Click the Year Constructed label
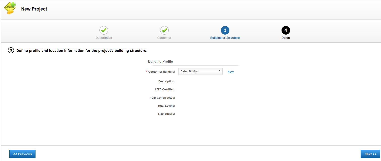Image resolution: width=381 pixels, height=161 pixels. (x=162, y=98)
